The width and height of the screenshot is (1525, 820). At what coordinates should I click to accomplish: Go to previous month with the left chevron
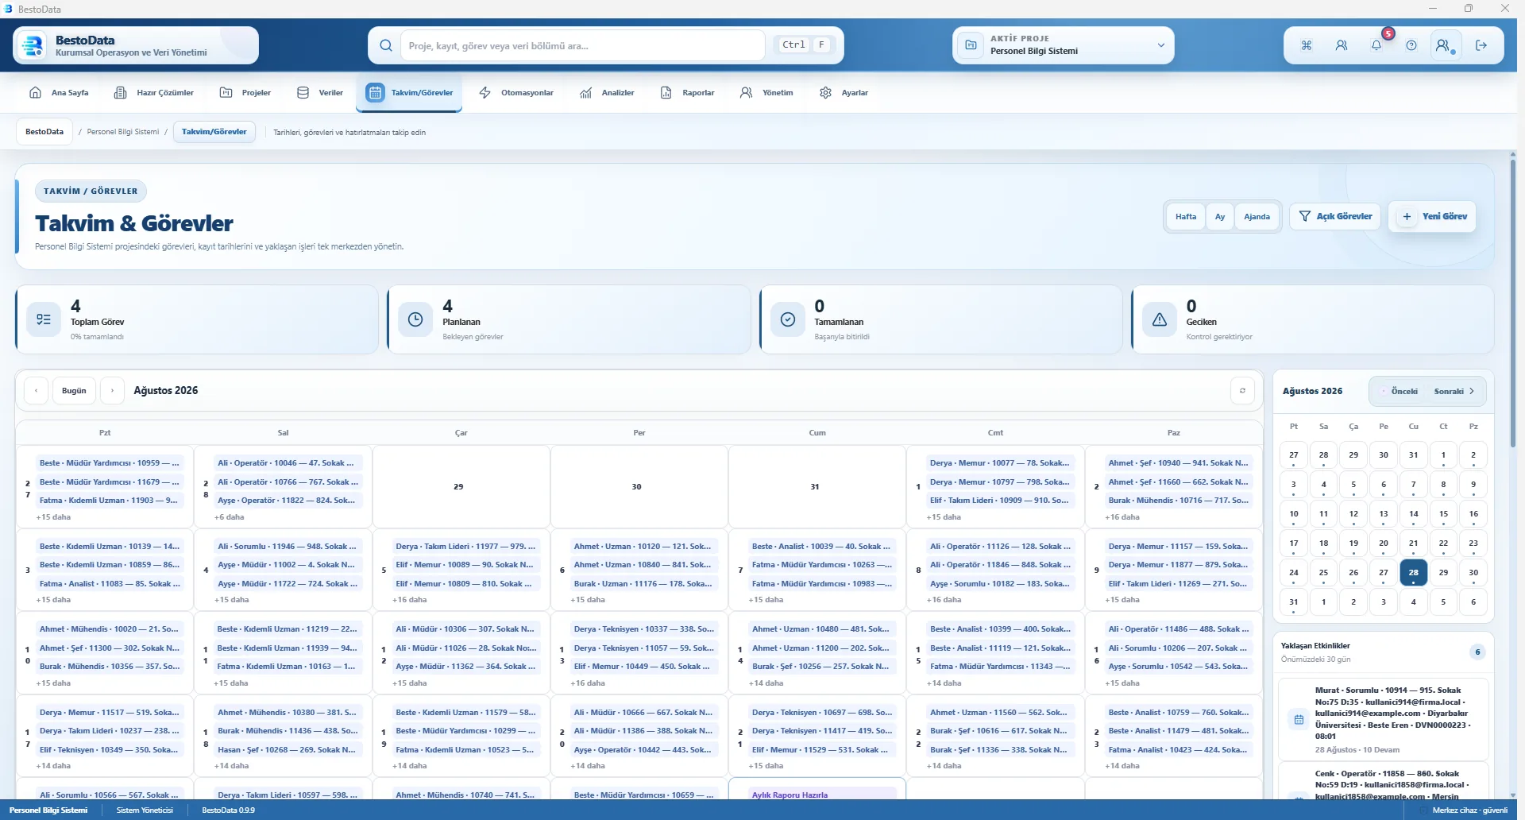[x=36, y=390]
